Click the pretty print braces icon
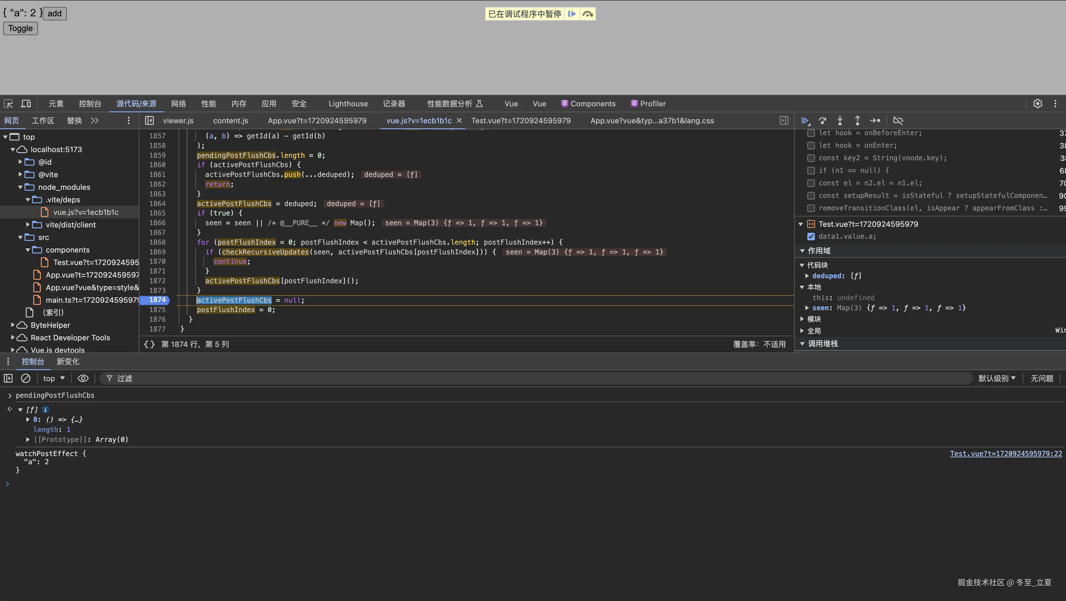This screenshot has height=601, width=1066. pyautogui.click(x=149, y=344)
